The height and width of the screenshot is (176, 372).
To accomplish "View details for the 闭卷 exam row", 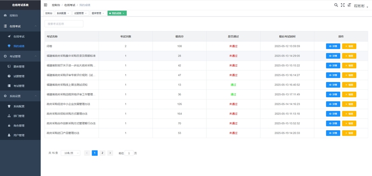I will pyautogui.click(x=333, y=46).
